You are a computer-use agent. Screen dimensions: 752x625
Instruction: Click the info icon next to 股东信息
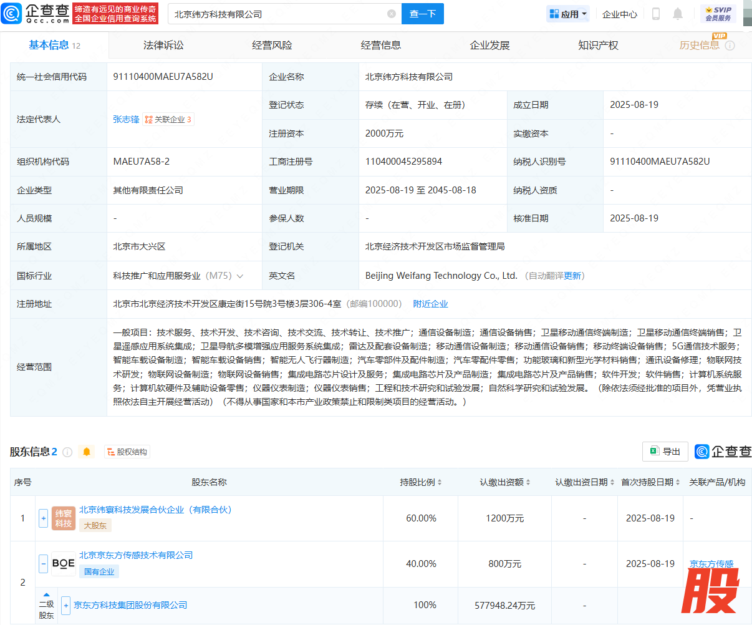67,452
